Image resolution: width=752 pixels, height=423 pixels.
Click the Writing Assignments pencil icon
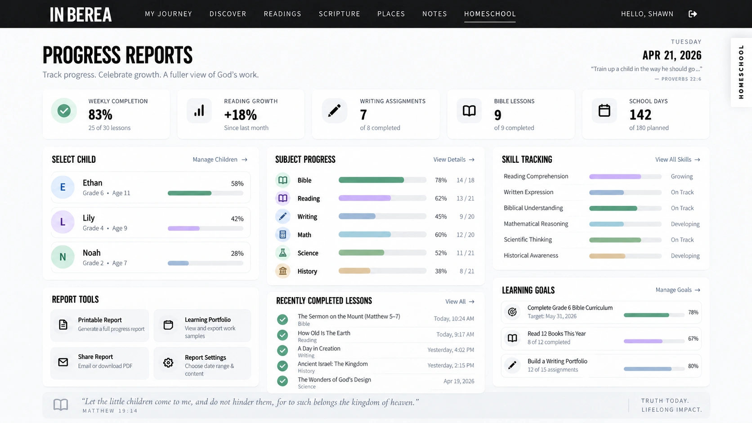334,111
